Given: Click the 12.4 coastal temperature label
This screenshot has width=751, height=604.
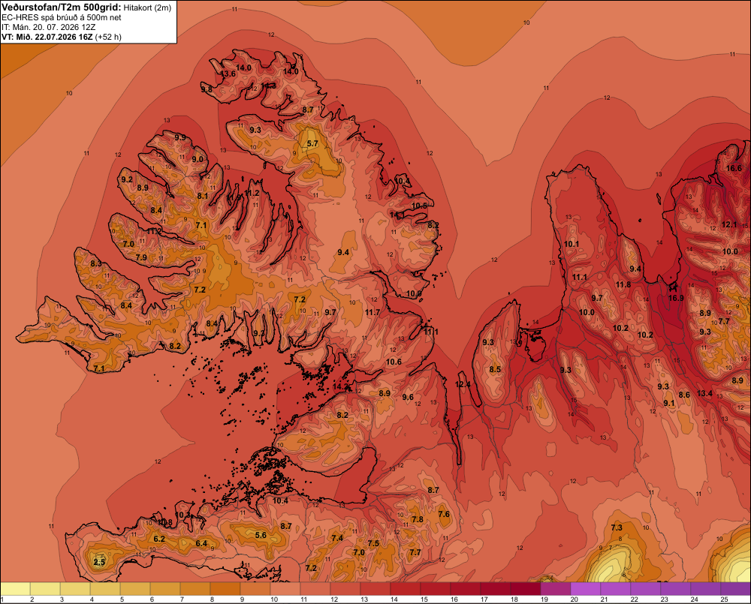Looking at the screenshot, I should point(463,384).
